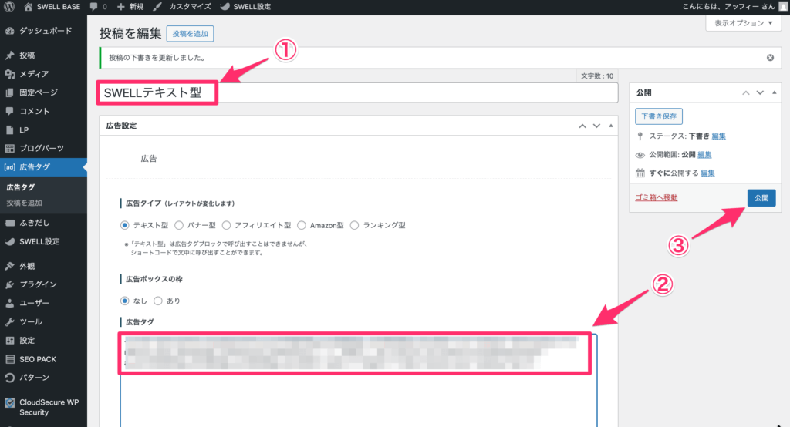Enable the ad box border 'あり' option
Screen dimensions: 790x427
[x=159, y=301]
